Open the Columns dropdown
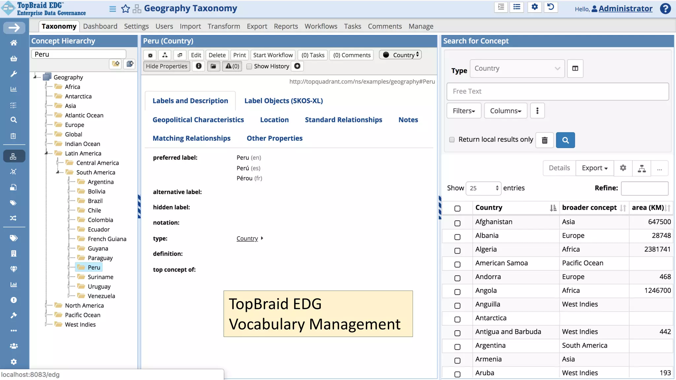Viewport: 676px width, 380px height. (506, 111)
